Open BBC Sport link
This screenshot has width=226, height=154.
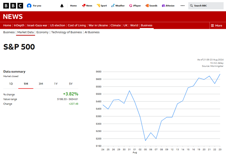click(x=102, y=6)
